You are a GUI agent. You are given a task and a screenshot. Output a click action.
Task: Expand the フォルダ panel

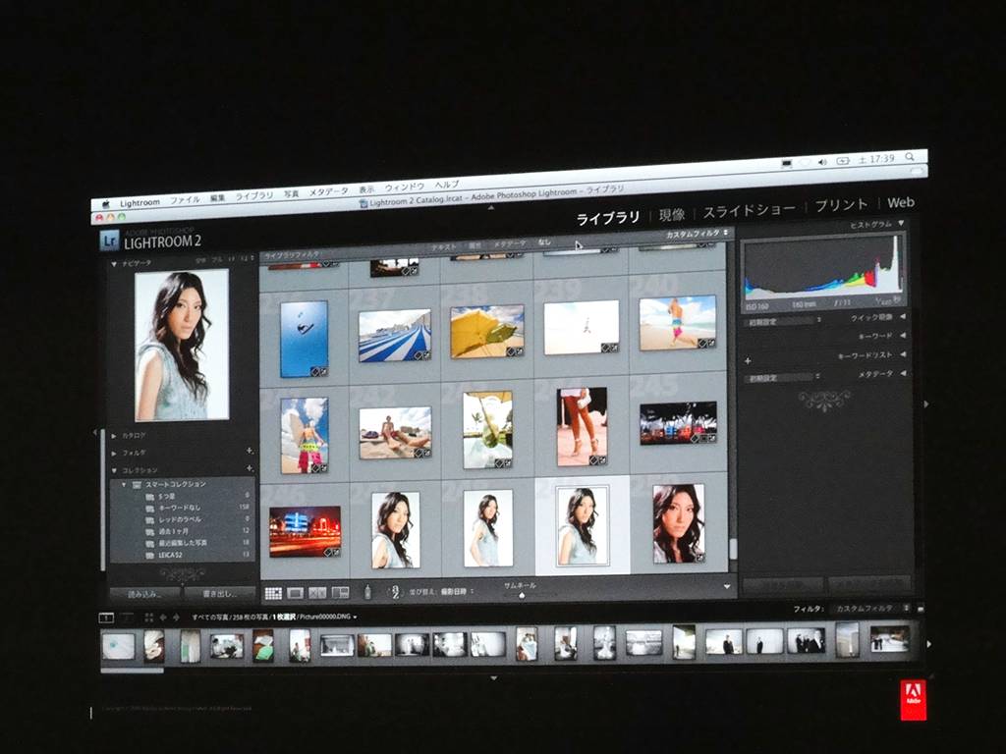[x=114, y=453]
